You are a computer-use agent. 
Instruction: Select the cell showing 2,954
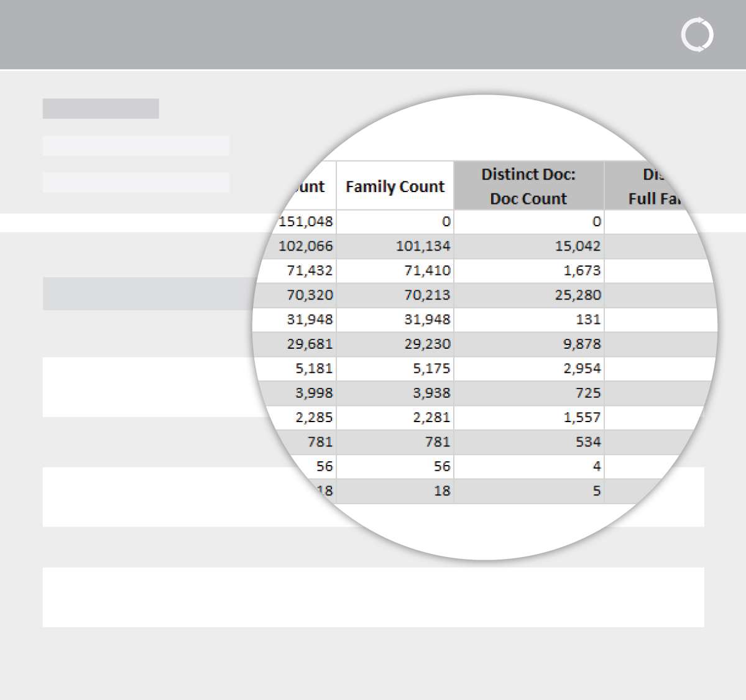coord(582,368)
